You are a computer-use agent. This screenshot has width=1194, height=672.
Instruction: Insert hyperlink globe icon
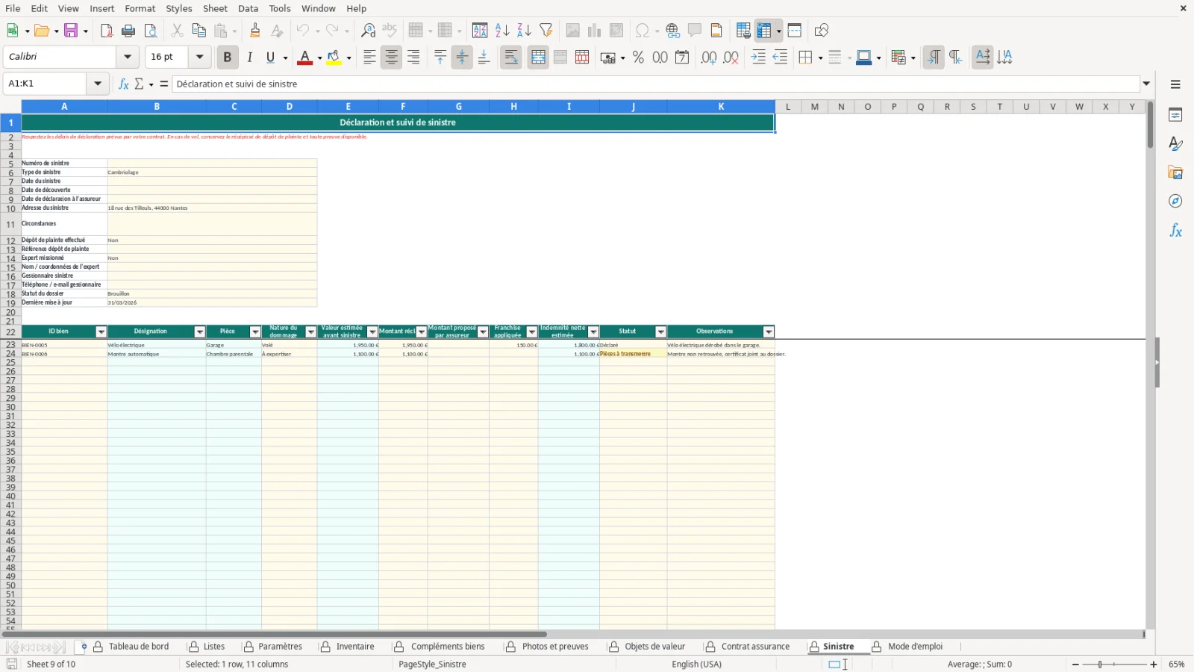click(673, 31)
